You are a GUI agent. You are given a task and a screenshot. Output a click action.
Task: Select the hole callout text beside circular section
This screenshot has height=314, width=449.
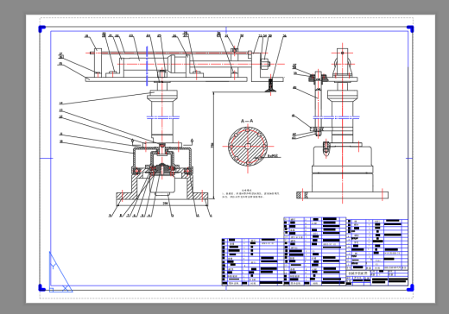point(274,156)
